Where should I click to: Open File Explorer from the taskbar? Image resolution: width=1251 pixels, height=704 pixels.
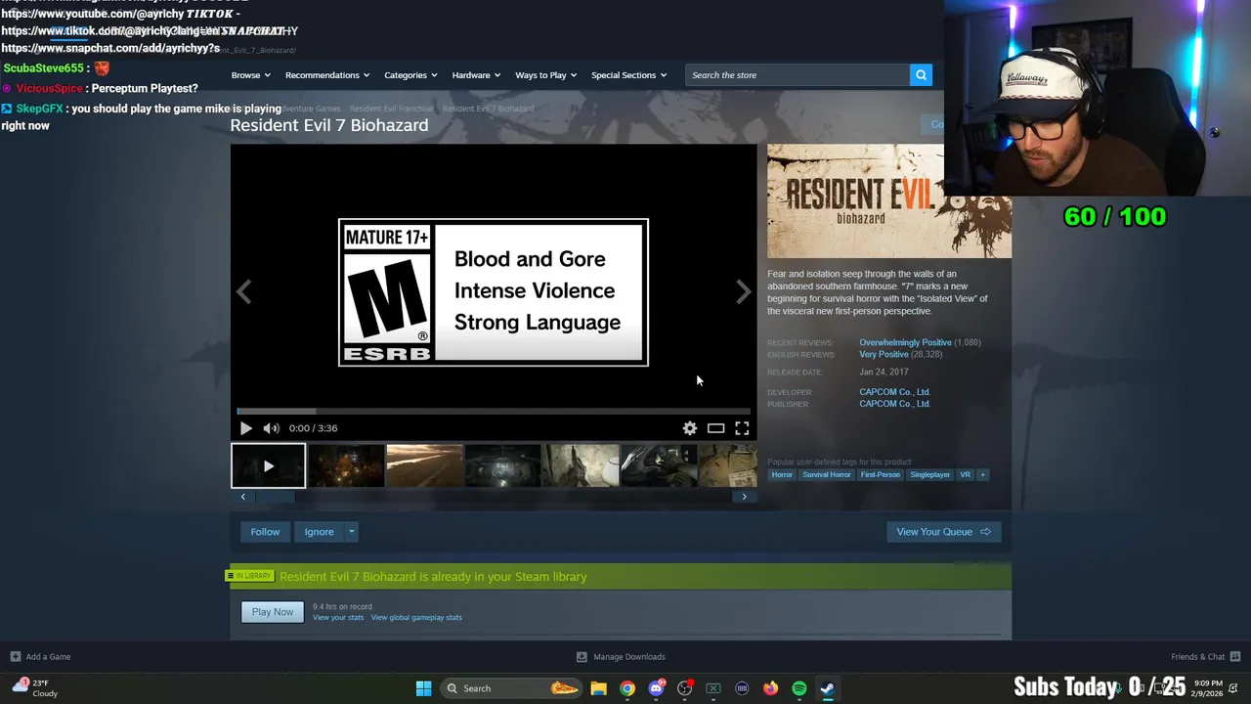coord(598,688)
